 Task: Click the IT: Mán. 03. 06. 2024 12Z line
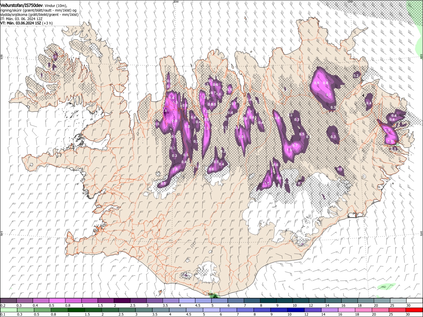tap(21, 19)
